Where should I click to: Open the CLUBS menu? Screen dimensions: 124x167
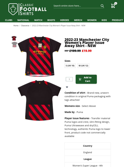(x=9, y=20)
